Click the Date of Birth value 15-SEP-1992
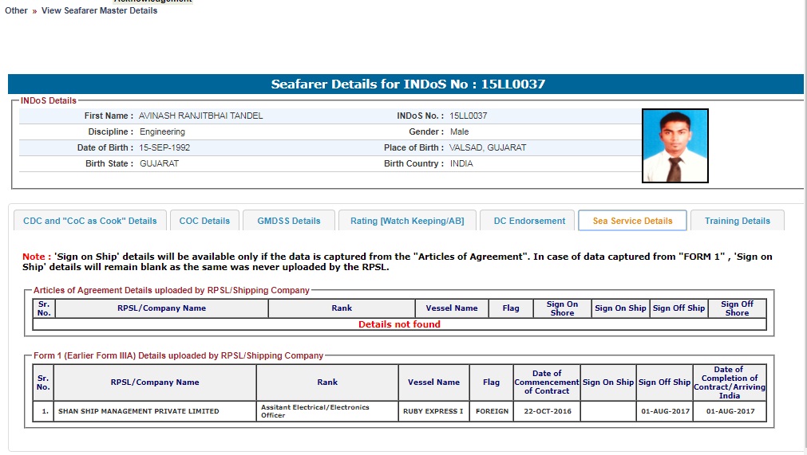Viewport: 807px width, 455px height. [x=164, y=147]
